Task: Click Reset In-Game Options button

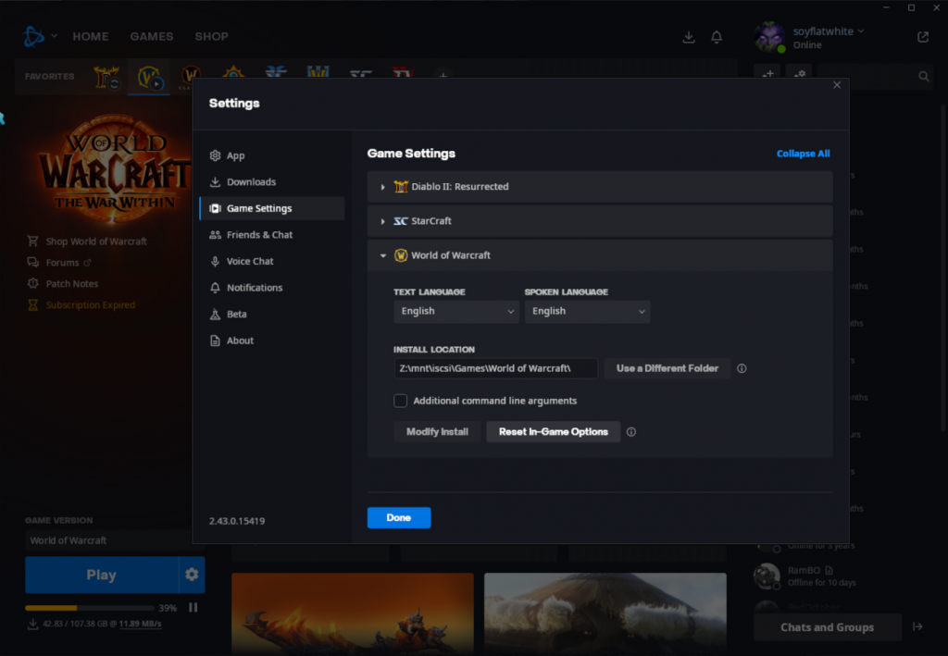Action: [554, 432]
